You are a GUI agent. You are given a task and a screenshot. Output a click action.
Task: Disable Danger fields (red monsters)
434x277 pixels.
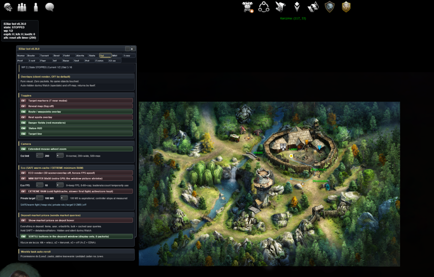tap(76, 123)
